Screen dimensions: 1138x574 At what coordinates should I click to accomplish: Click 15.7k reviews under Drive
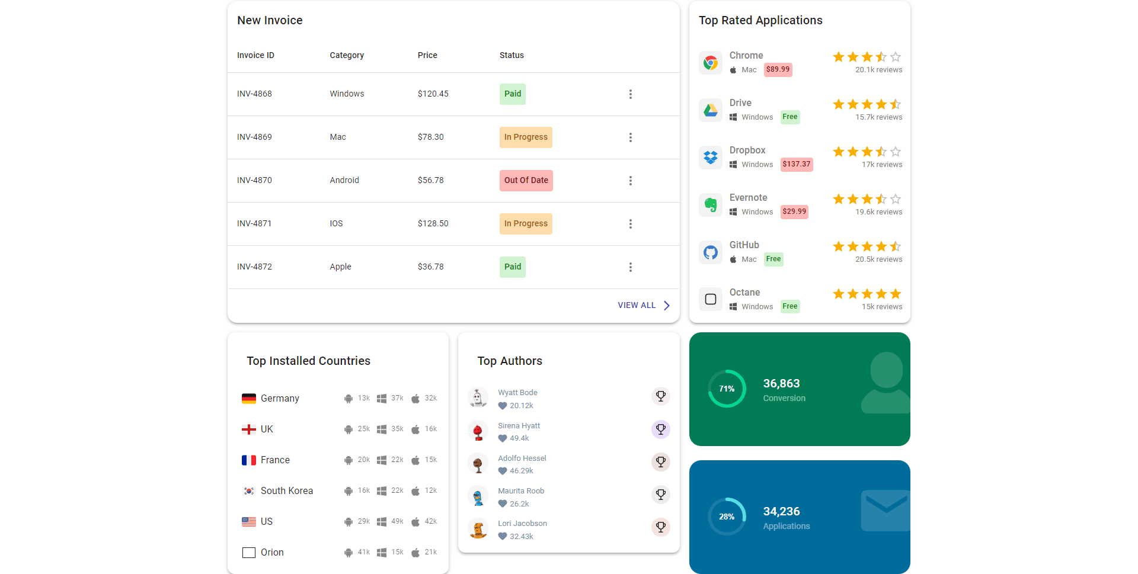[878, 117]
